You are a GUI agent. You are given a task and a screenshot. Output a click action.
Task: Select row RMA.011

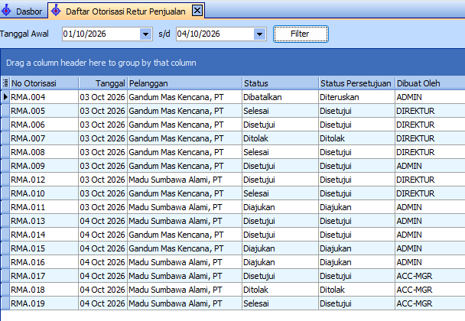(233, 207)
